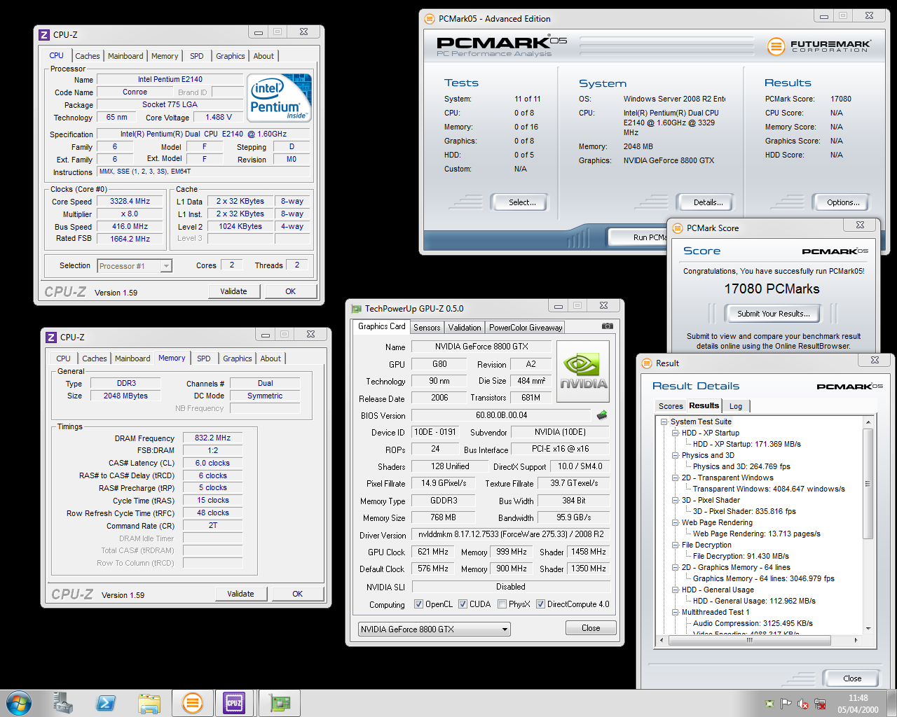
Task: Switch to Scores tab in Result window
Action: (x=671, y=406)
